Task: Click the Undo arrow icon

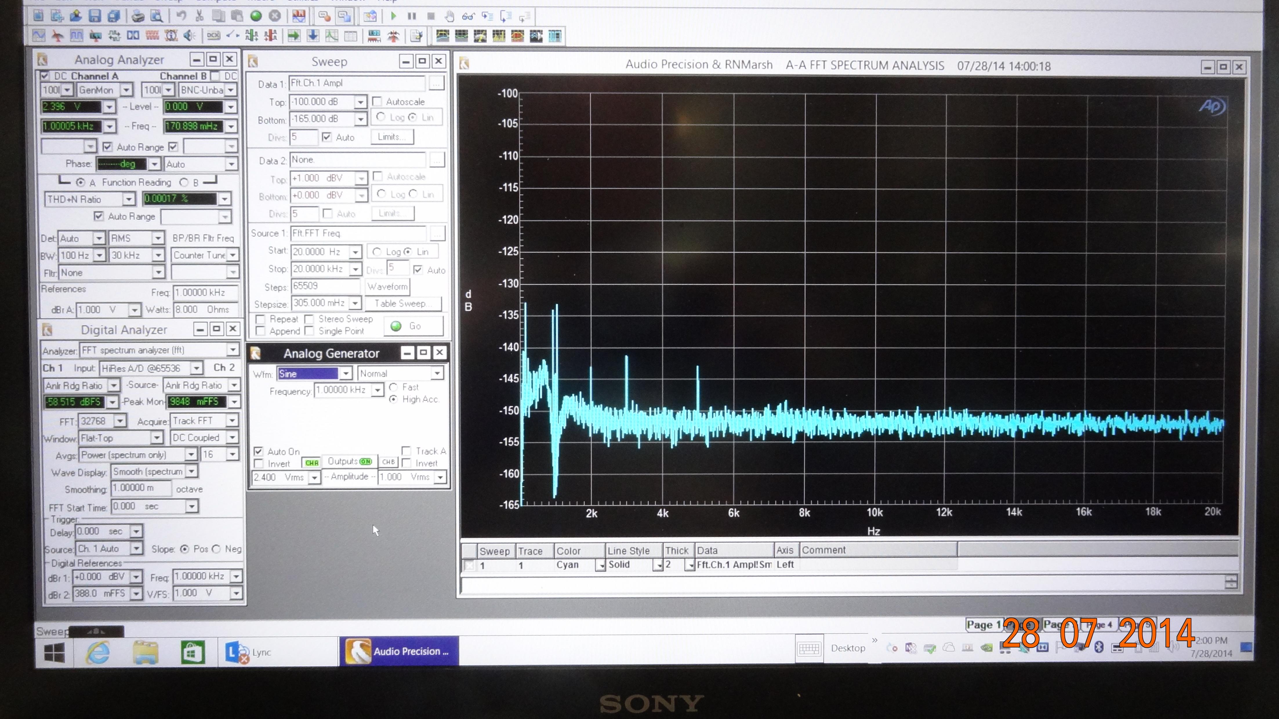Action: (x=181, y=16)
